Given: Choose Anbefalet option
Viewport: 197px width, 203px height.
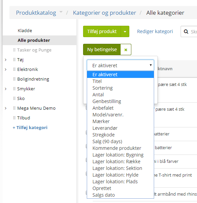Looking at the screenshot, I should point(120,108).
